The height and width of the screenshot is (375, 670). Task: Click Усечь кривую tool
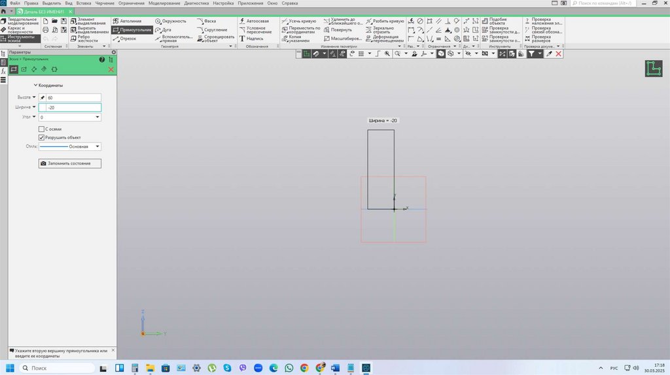point(299,21)
